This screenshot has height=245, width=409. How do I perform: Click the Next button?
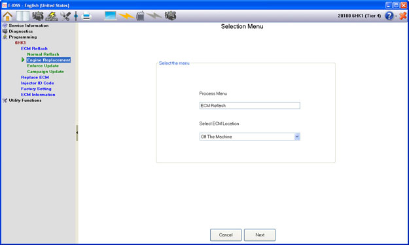click(x=260, y=235)
